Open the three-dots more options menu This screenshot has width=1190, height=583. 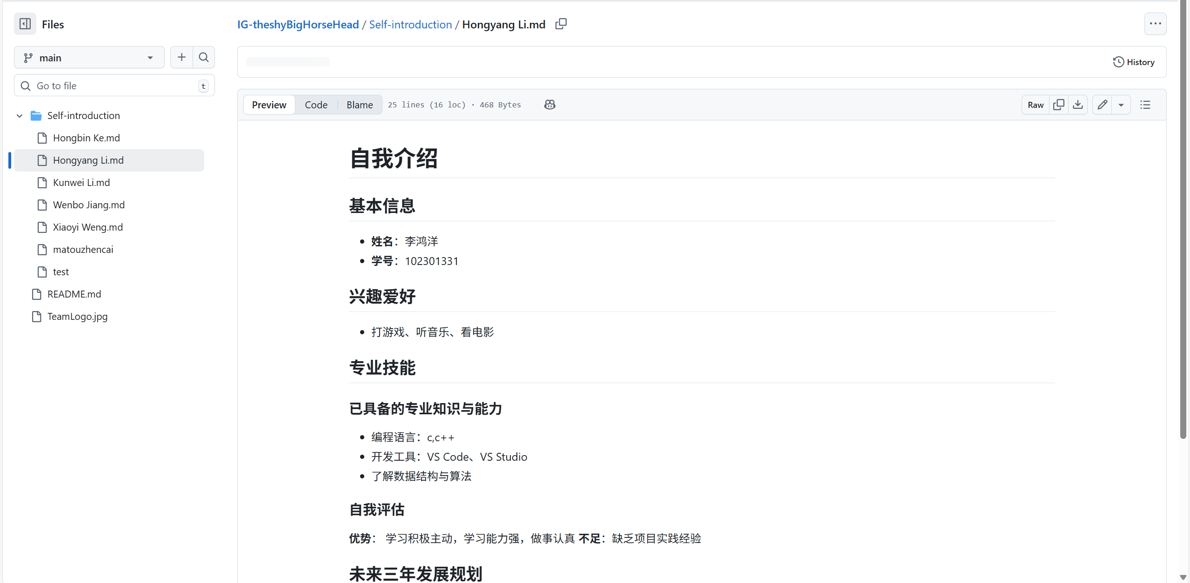tap(1155, 24)
